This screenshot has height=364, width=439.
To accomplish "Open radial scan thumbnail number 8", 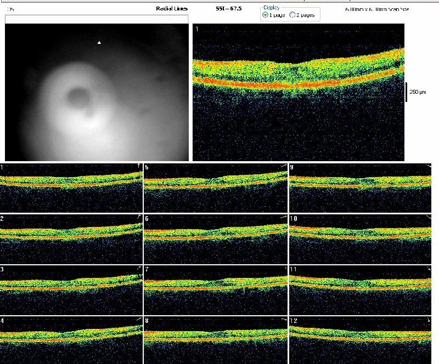I will (215, 340).
